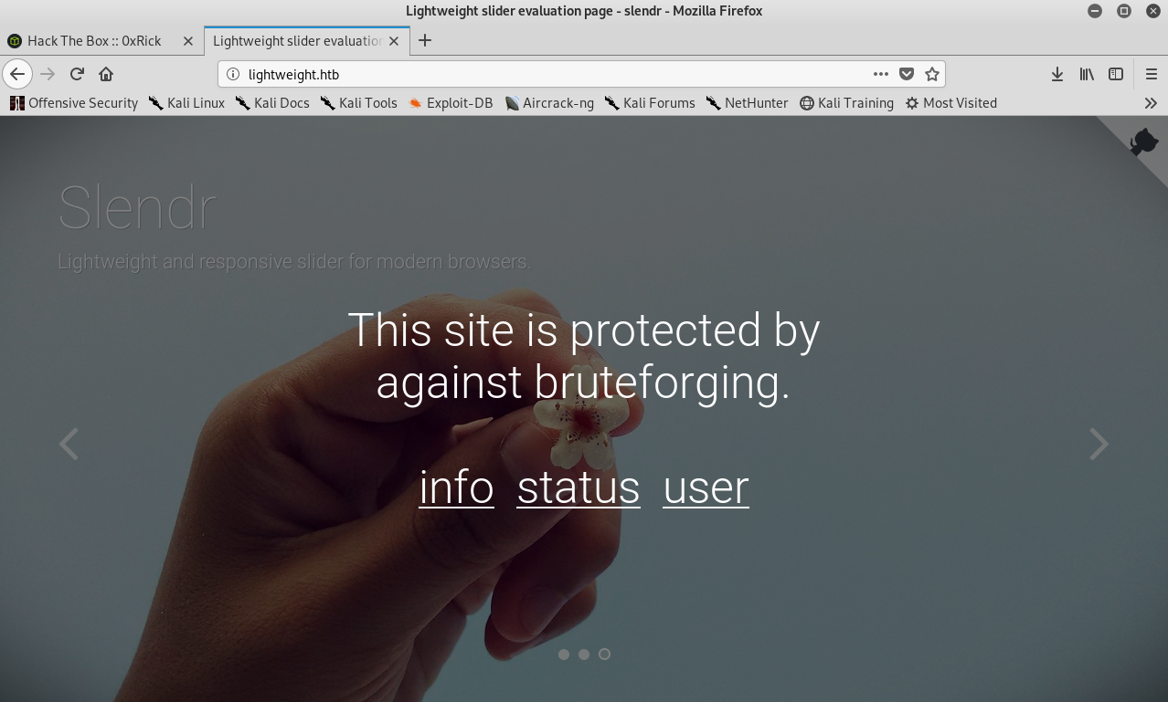This screenshot has height=702, width=1168.
Task: Open the Firefox hamburger menu
Action: click(x=1151, y=74)
